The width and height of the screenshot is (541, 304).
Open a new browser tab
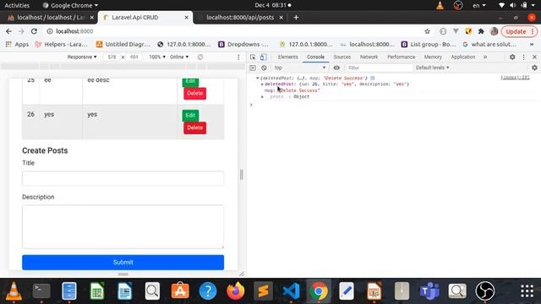tap(296, 17)
